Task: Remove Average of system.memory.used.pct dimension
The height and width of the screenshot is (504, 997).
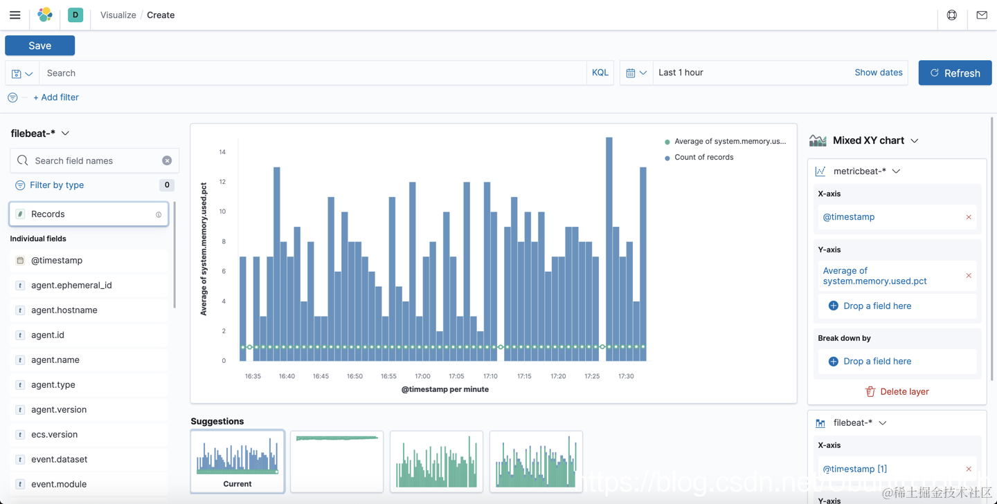Action: (x=969, y=276)
